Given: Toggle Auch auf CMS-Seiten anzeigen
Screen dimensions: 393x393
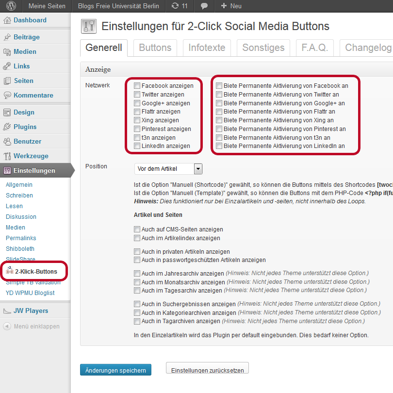Looking at the screenshot, I should 137,229.
